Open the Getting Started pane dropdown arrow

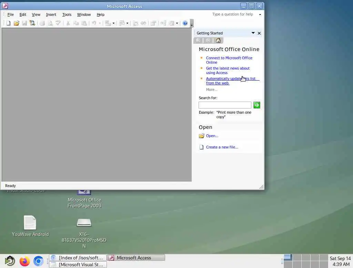coord(253,33)
